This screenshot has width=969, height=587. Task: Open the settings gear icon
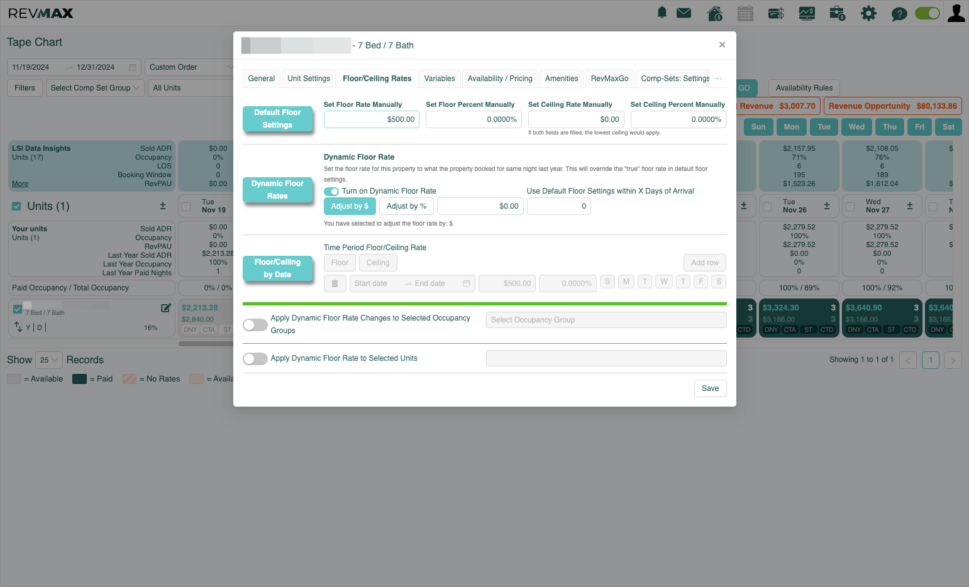[868, 13]
